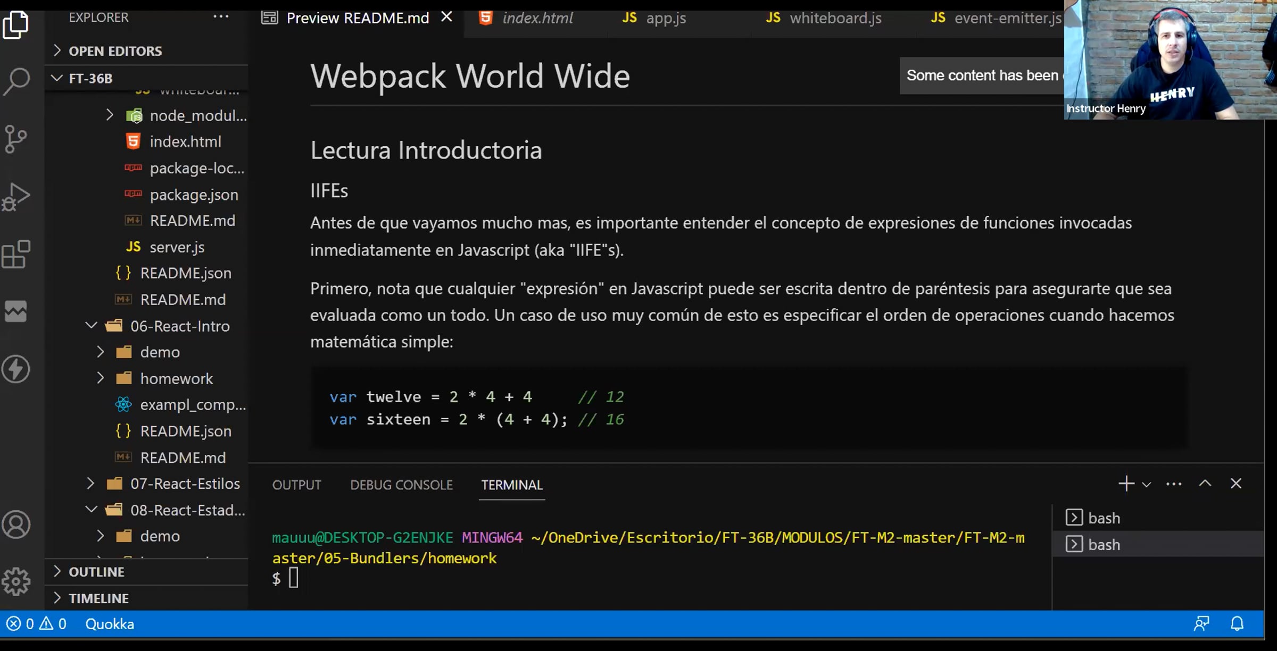The height and width of the screenshot is (651, 1277).
Task: Open Run and Debug view
Action: 16,197
